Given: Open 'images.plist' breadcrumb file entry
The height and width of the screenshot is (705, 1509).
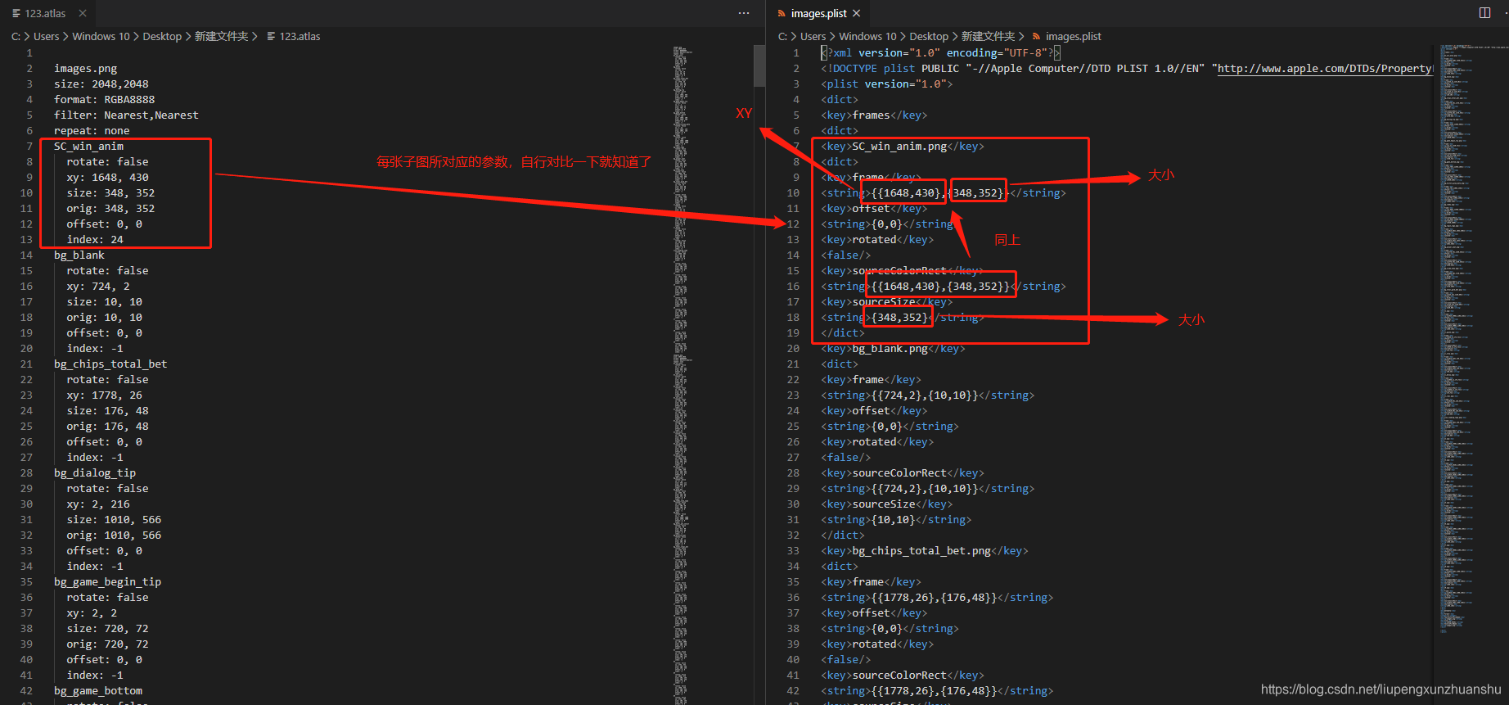Looking at the screenshot, I should pyautogui.click(x=1074, y=37).
